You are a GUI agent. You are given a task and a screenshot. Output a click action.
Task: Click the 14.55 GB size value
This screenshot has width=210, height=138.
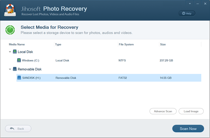click(x=166, y=78)
